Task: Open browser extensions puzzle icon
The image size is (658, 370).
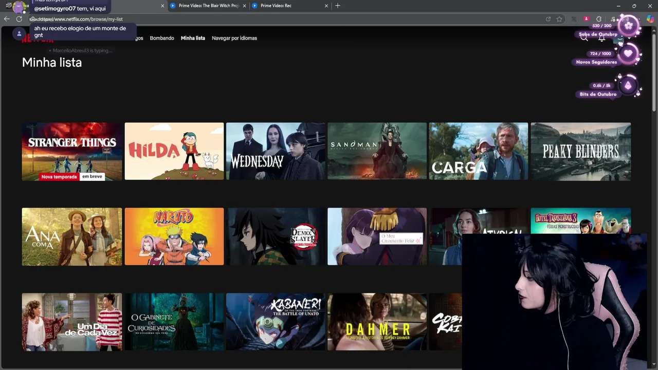Action: [x=598, y=19]
